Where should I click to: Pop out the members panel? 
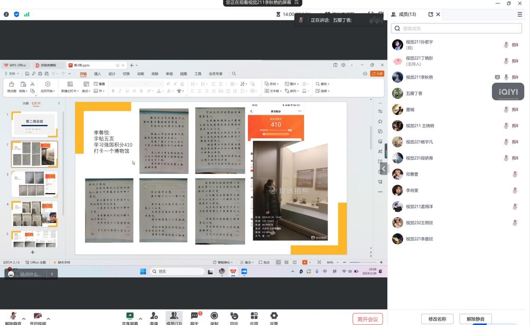[431, 14]
